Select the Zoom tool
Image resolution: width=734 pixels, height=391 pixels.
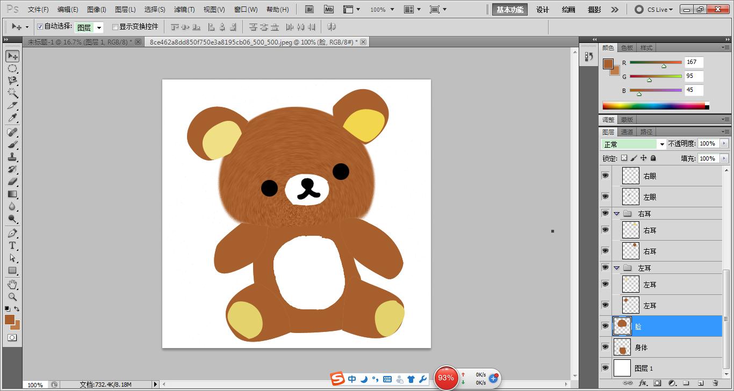[x=12, y=296]
